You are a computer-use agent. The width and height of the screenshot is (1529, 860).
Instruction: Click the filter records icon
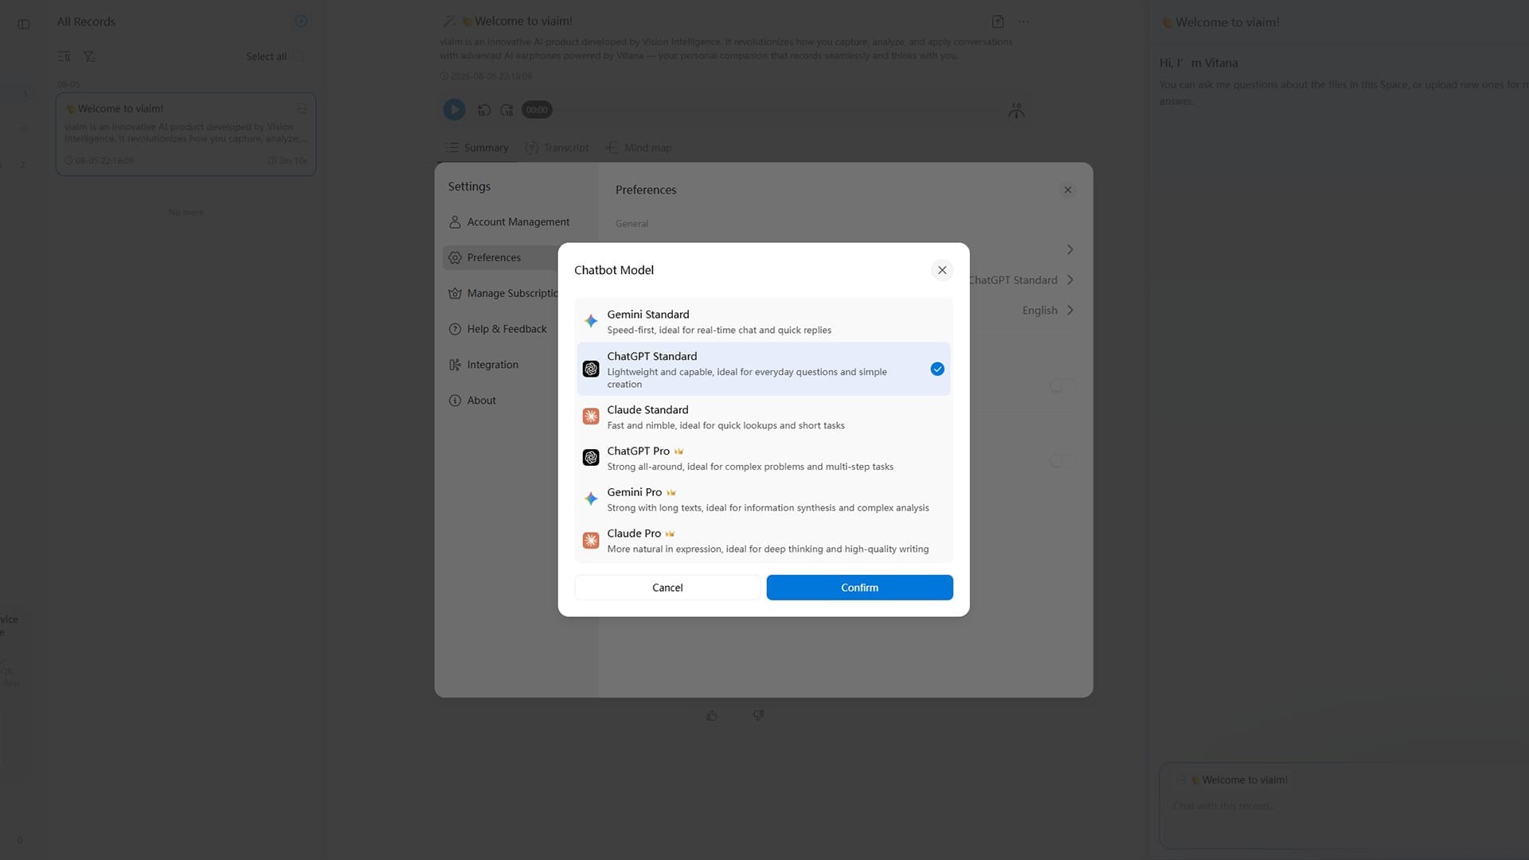(89, 57)
